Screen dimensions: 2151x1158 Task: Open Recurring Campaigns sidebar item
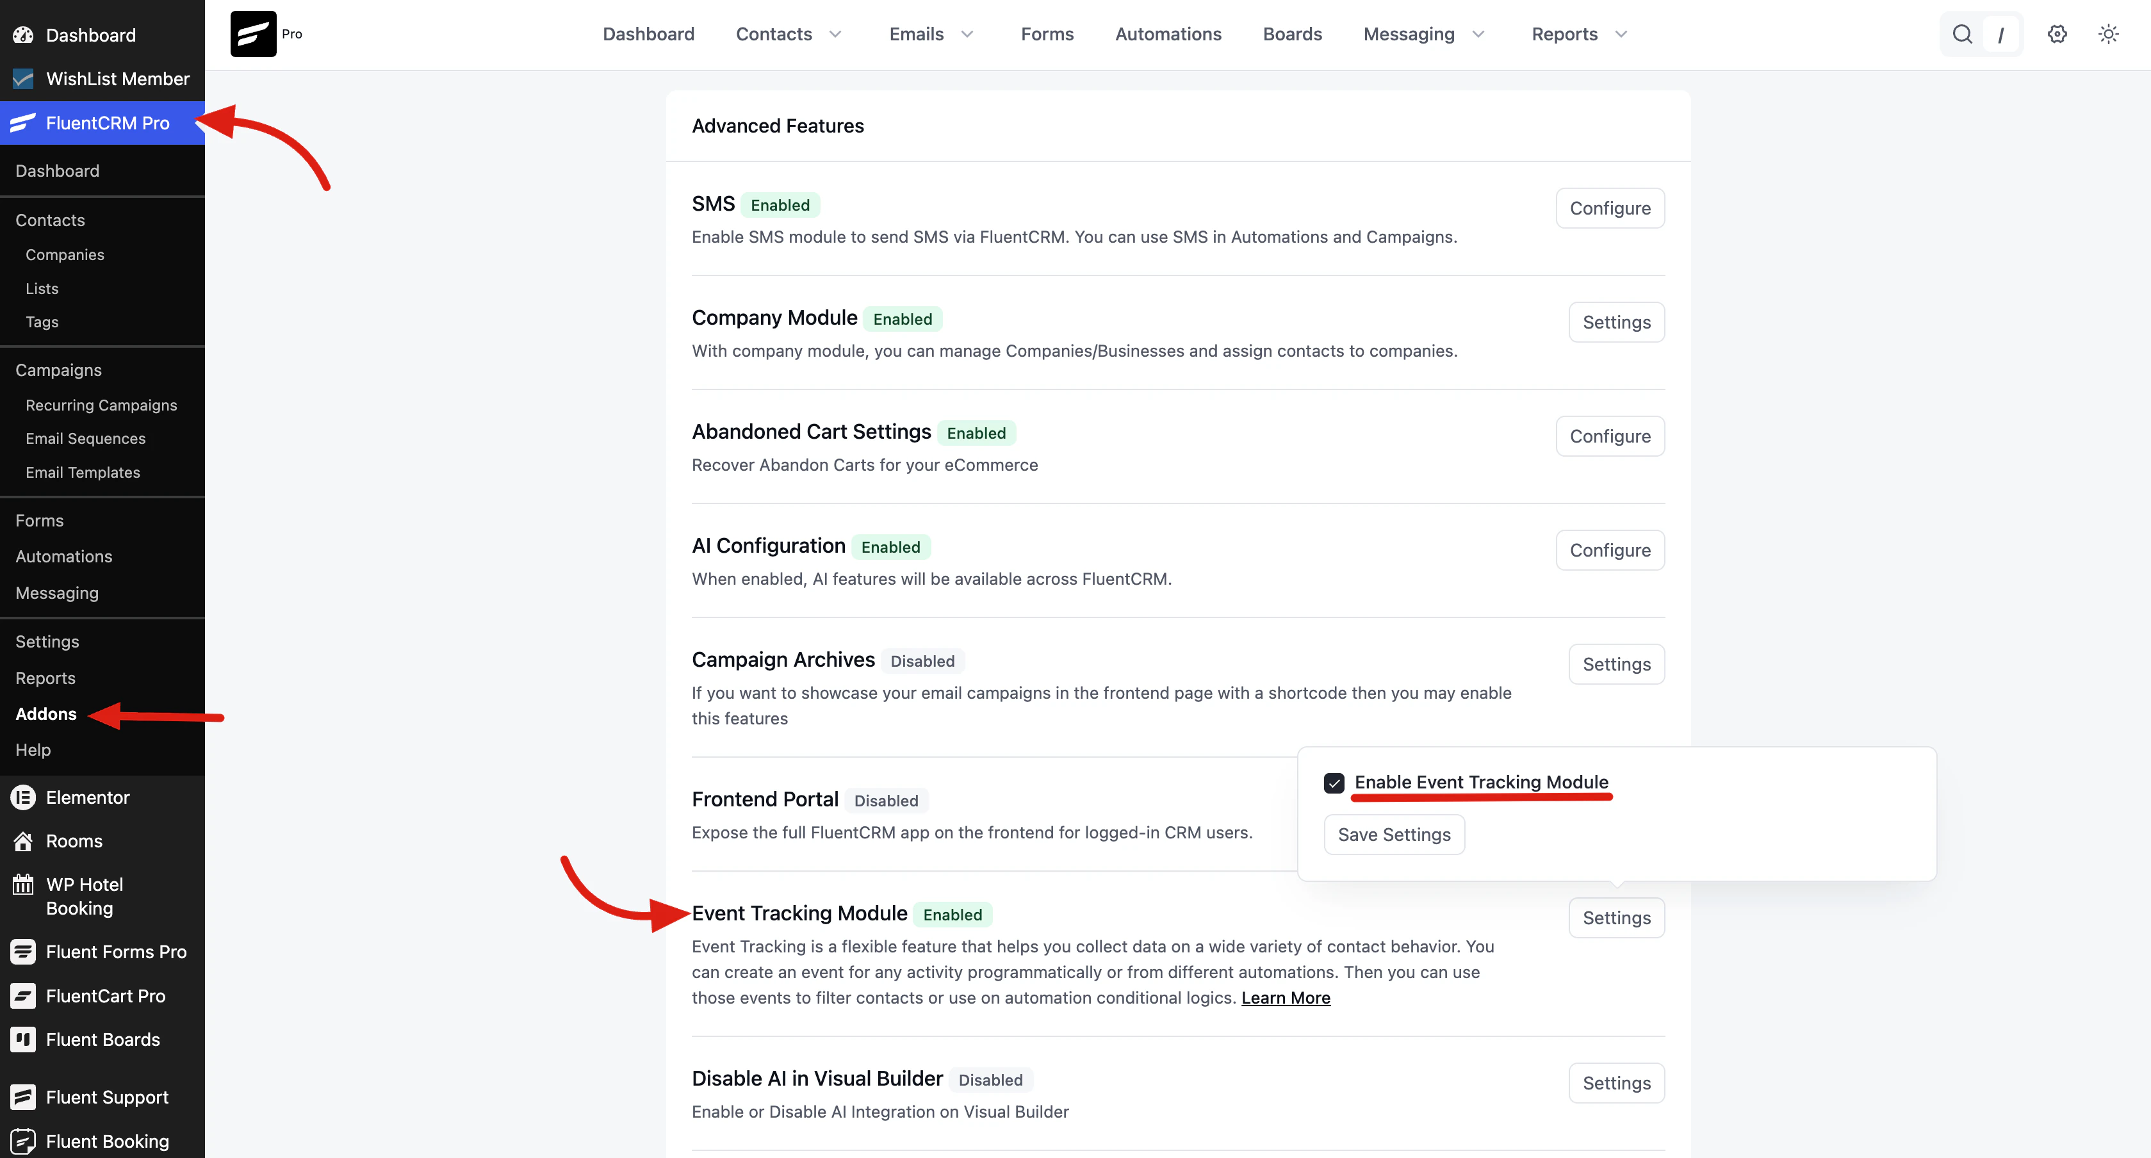point(101,405)
